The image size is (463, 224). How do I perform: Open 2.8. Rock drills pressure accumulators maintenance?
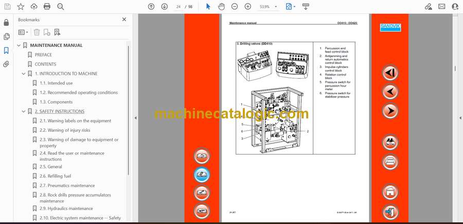tap(75, 198)
